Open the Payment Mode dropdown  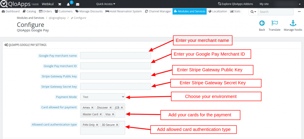point(102,97)
